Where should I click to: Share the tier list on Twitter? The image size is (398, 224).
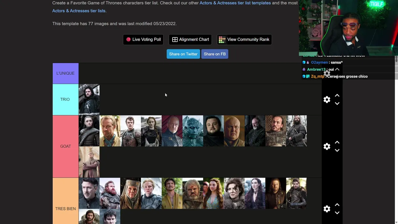pyautogui.click(x=183, y=54)
